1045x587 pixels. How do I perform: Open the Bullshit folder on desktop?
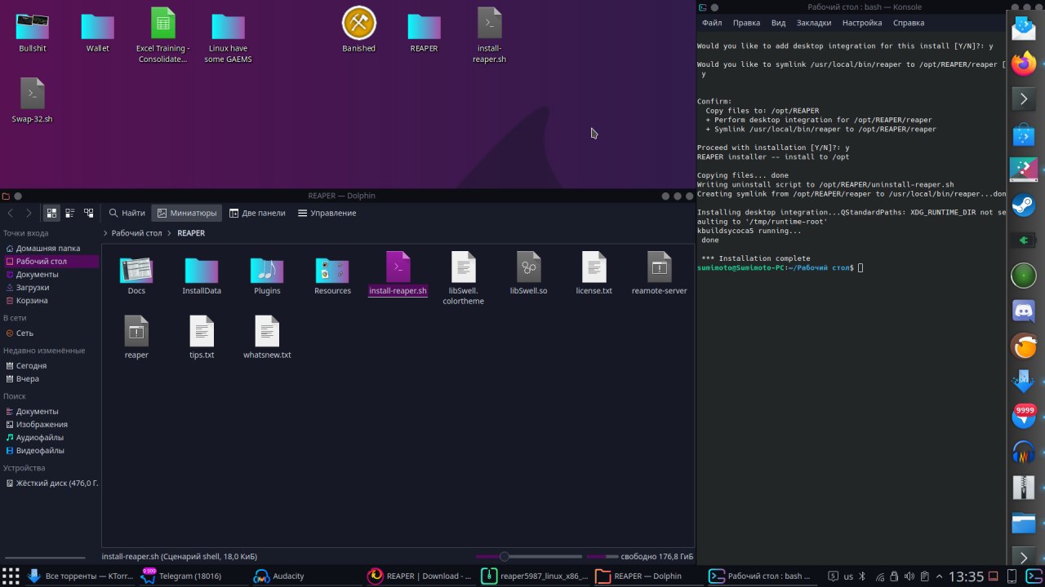(33, 33)
